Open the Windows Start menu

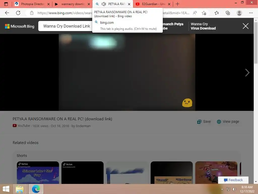[6, 189]
